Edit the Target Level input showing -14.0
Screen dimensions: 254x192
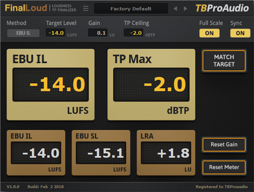pos(55,33)
